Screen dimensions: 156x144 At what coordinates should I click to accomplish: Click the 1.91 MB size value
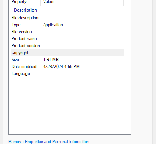51,60
